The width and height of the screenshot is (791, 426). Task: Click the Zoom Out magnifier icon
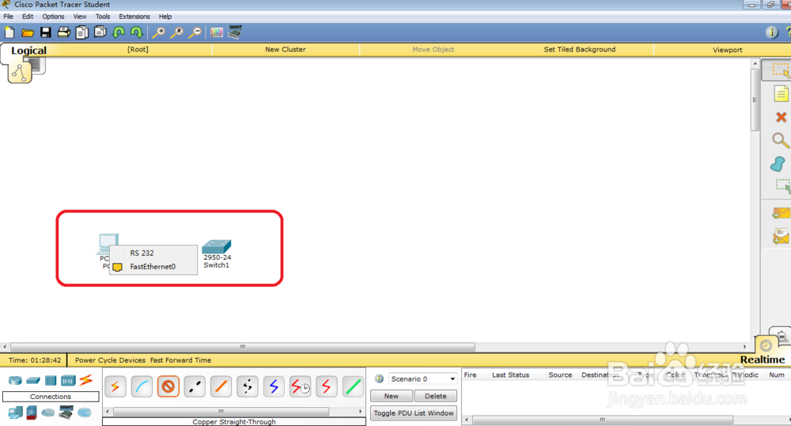pyautogui.click(x=195, y=32)
